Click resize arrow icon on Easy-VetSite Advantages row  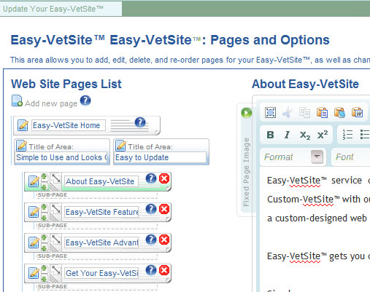click(56, 240)
